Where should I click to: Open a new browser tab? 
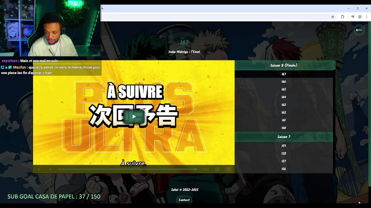pos(102,8)
